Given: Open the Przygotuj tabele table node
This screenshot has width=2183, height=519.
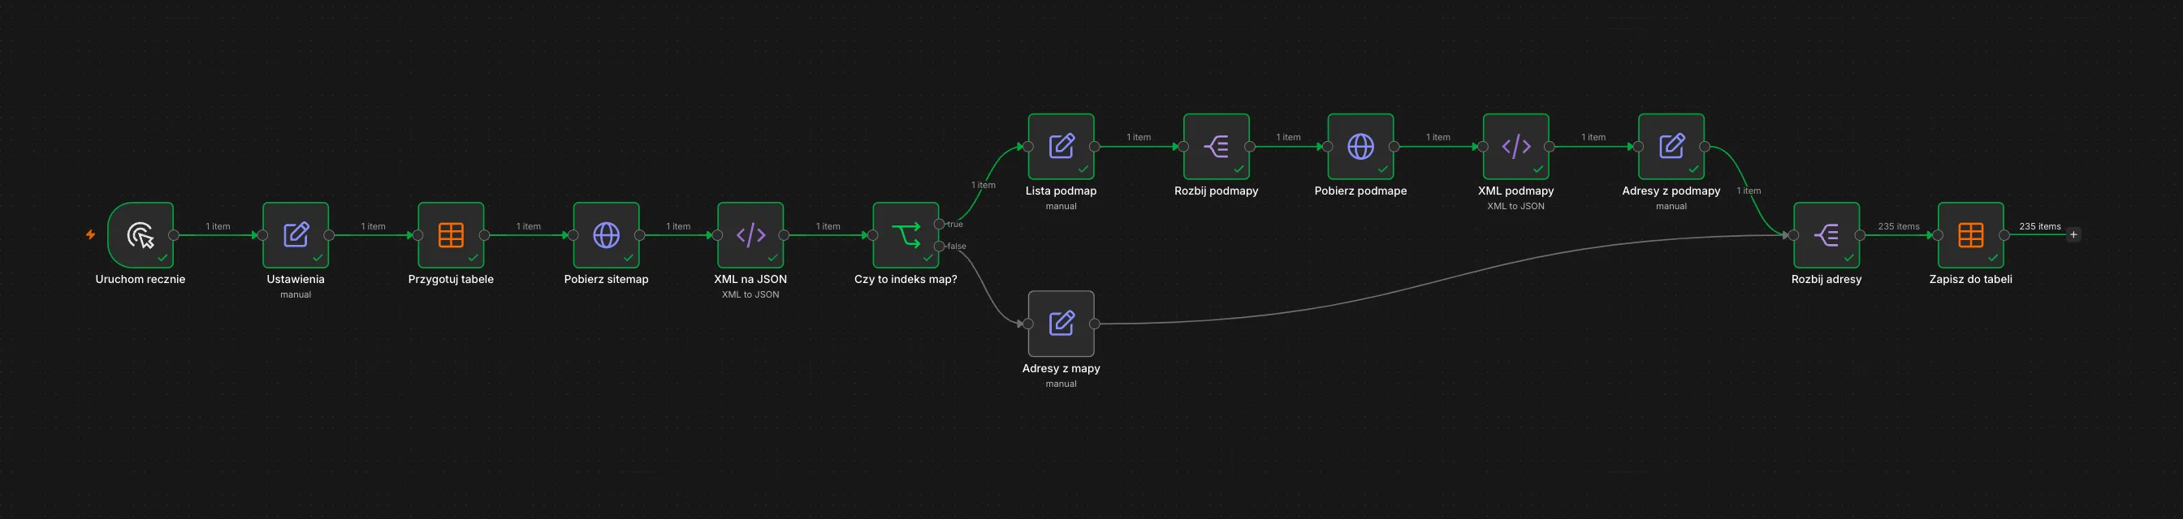Looking at the screenshot, I should click(x=451, y=234).
